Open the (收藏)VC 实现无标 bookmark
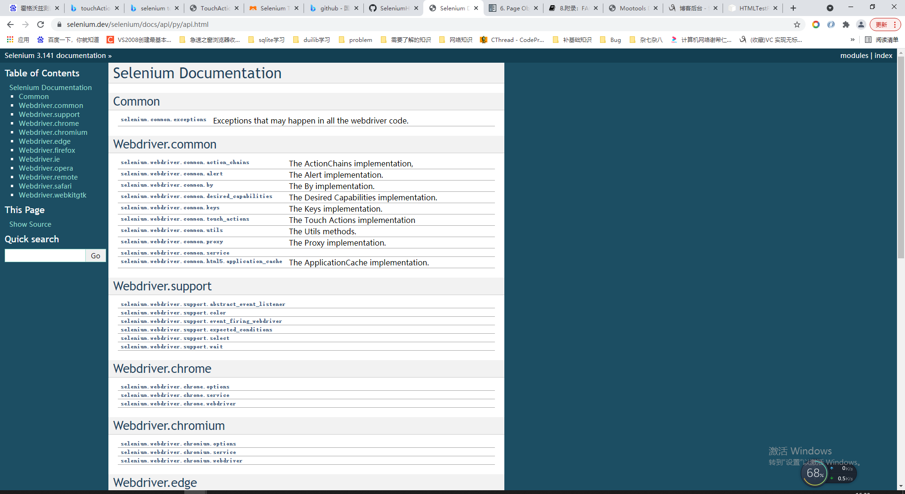Viewport: 905px width, 494px height. coord(771,40)
